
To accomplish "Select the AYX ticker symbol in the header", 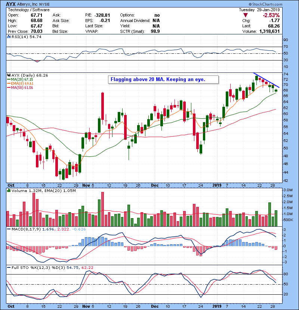I will coord(11,4).
